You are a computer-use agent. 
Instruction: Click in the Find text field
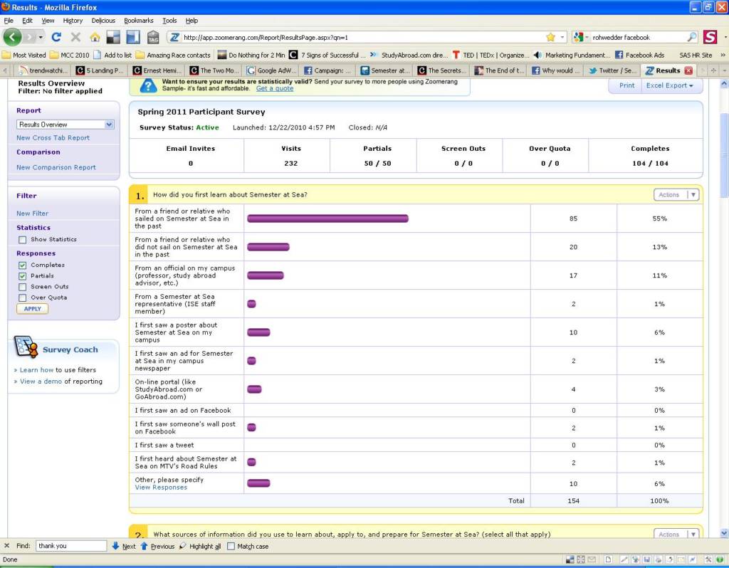point(71,546)
